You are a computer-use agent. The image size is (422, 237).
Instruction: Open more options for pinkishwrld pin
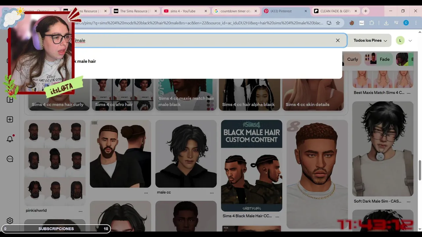[x=80, y=211]
